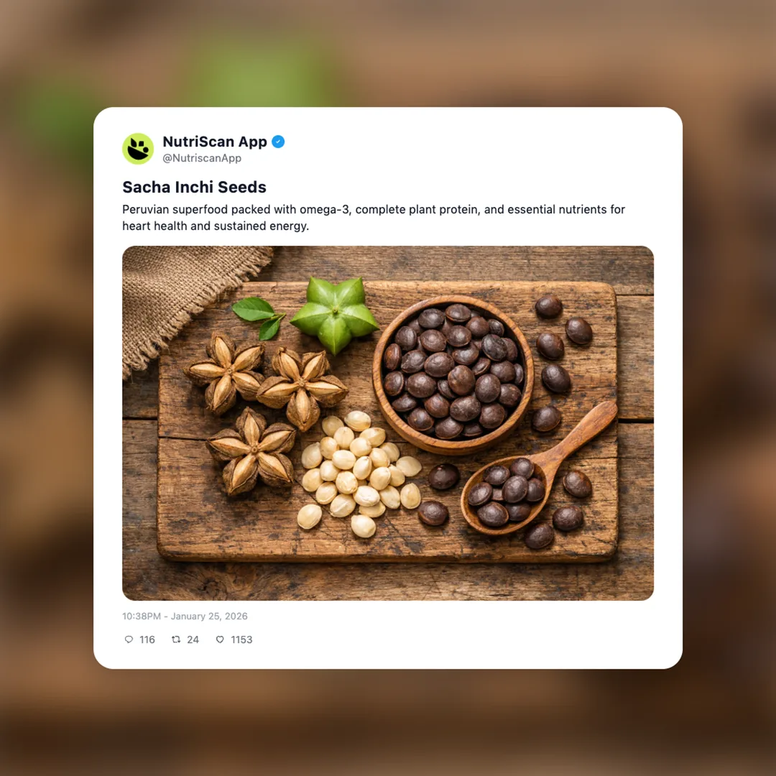Click the 116 replies count

(147, 639)
